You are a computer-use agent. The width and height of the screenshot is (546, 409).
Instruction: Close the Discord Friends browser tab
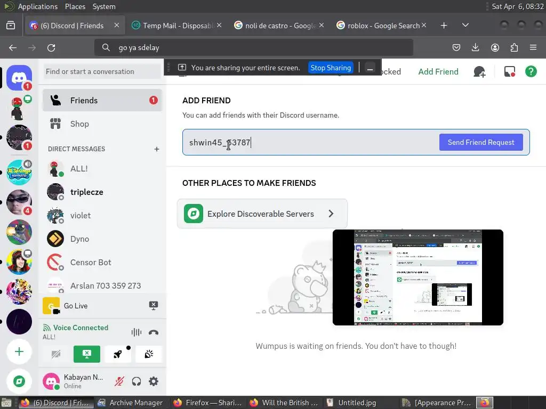(117, 26)
